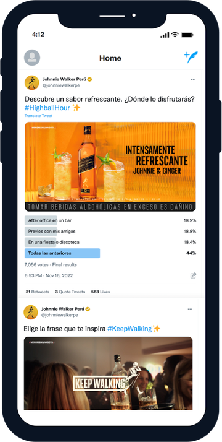Click the first tweet's Johnnie Walker avatar
This screenshot has width=222, height=442.
click(x=31, y=82)
